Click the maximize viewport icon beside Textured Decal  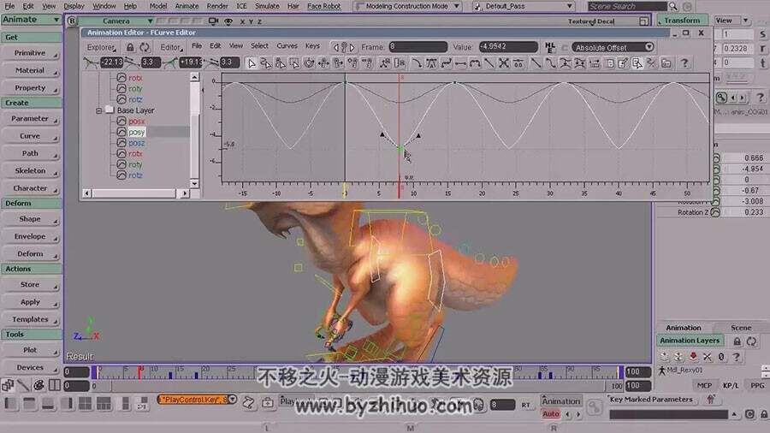643,21
